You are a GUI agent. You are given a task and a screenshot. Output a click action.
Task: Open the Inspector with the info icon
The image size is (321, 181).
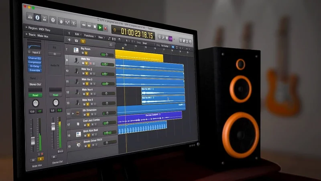click(37, 17)
